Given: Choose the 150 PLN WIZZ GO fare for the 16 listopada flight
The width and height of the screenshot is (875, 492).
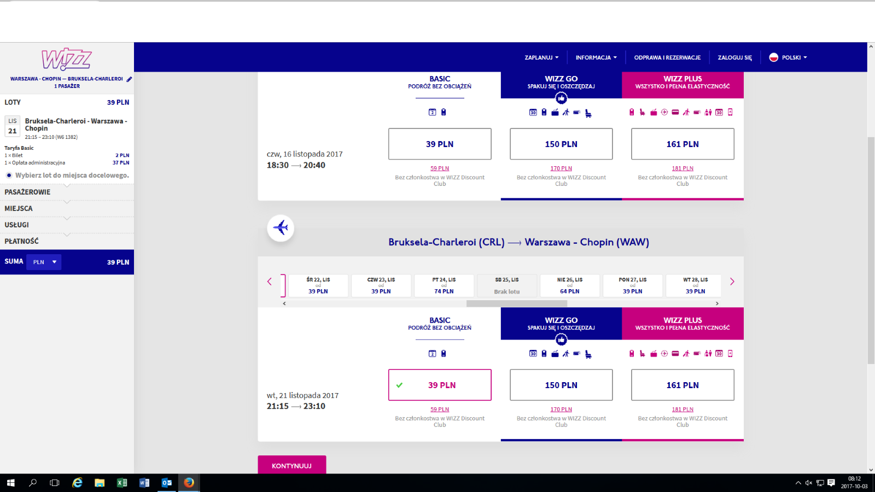Looking at the screenshot, I should [561, 144].
